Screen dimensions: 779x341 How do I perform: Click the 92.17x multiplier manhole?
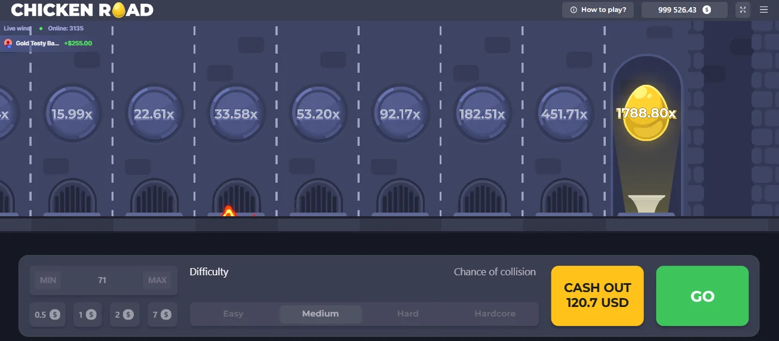tap(400, 113)
